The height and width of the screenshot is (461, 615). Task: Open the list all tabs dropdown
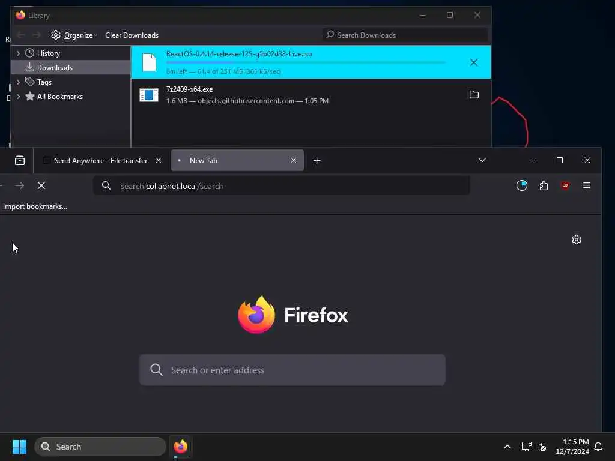482,160
